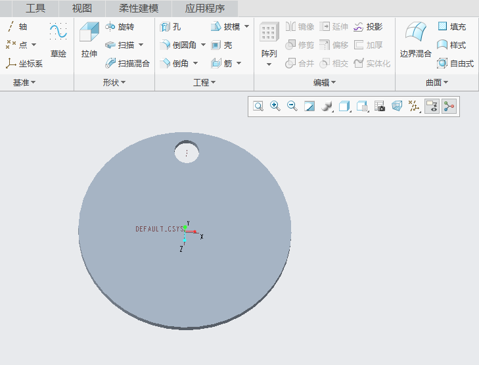Click the 点 (point) datum tool
Viewport: 479px width, 365px height.
click(17, 45)
